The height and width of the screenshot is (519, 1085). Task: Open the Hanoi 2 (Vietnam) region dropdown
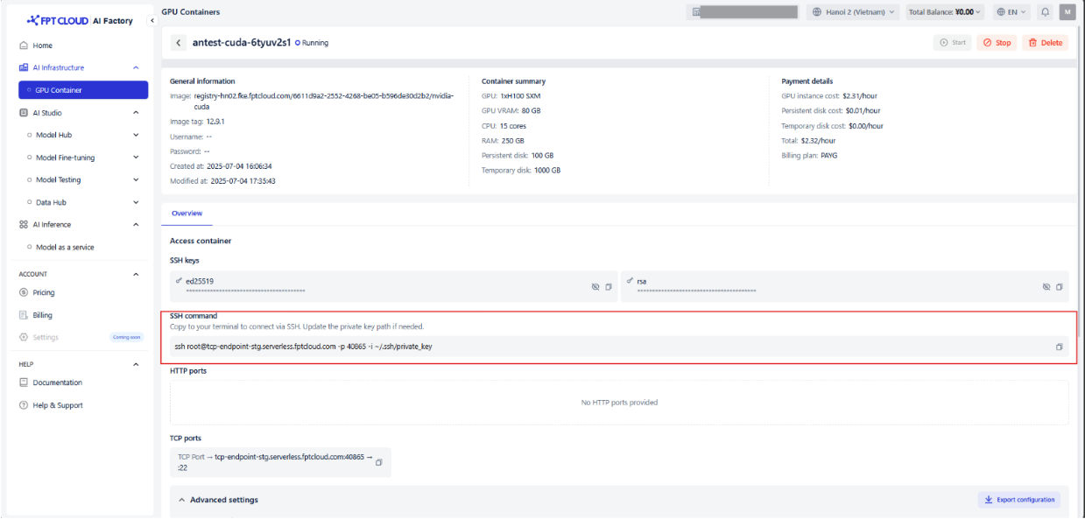(x=853, y=12)
